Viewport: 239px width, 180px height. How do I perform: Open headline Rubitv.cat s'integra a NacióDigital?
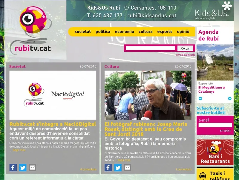tap(53, 124)
